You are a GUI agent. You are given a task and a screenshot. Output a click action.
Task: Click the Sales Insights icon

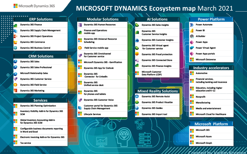[x=137, y=25]
